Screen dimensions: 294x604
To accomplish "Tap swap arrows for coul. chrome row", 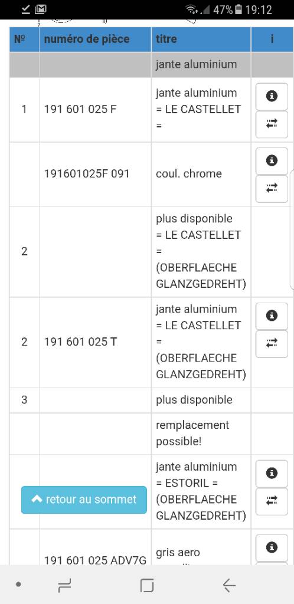I will (272, 188).
